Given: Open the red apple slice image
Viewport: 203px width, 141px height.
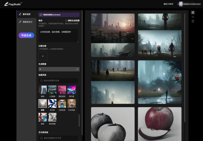Looking at the screenshot, I should coord(160,124).
